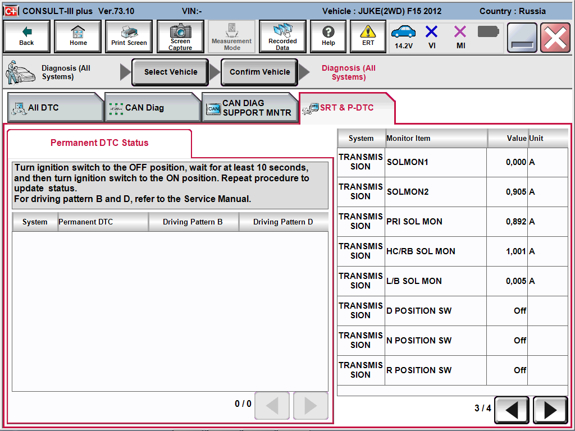Go to next monitor item page

(x=550, y=410)
